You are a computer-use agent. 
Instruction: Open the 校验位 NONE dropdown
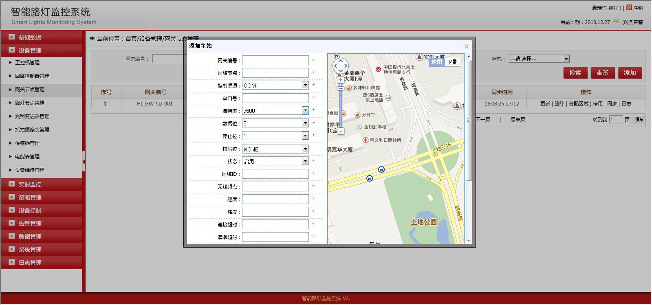point(305,149)
